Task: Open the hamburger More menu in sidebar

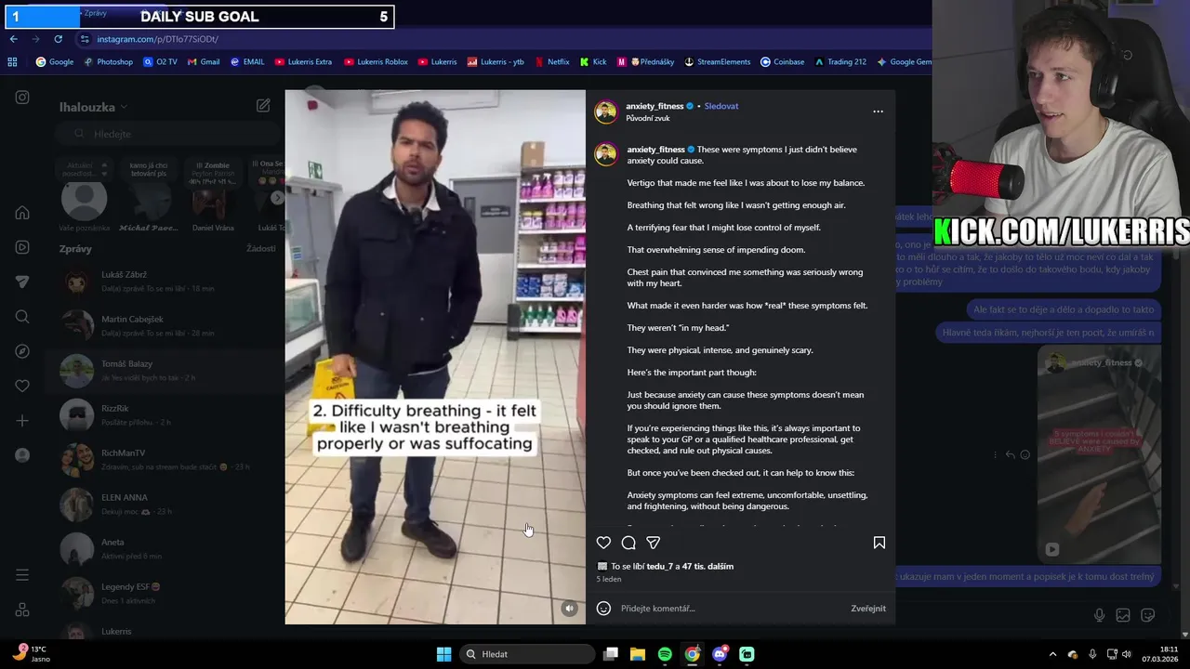Action: point(22,575)
